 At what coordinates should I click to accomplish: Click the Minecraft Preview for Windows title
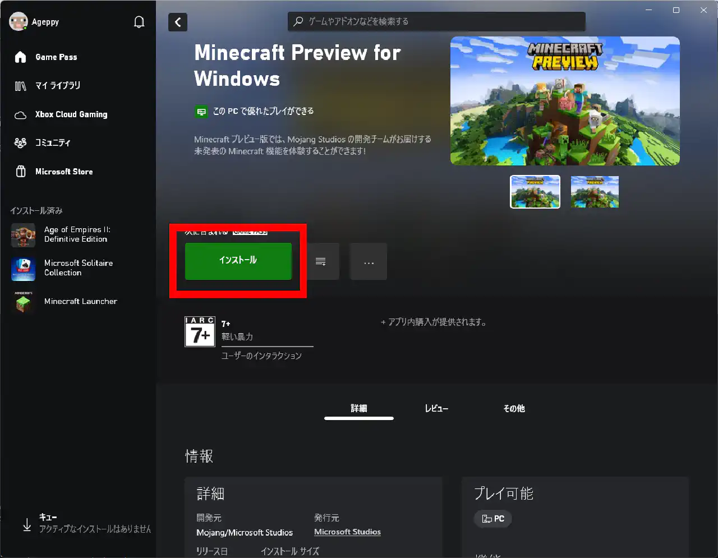tap(297, 65)
